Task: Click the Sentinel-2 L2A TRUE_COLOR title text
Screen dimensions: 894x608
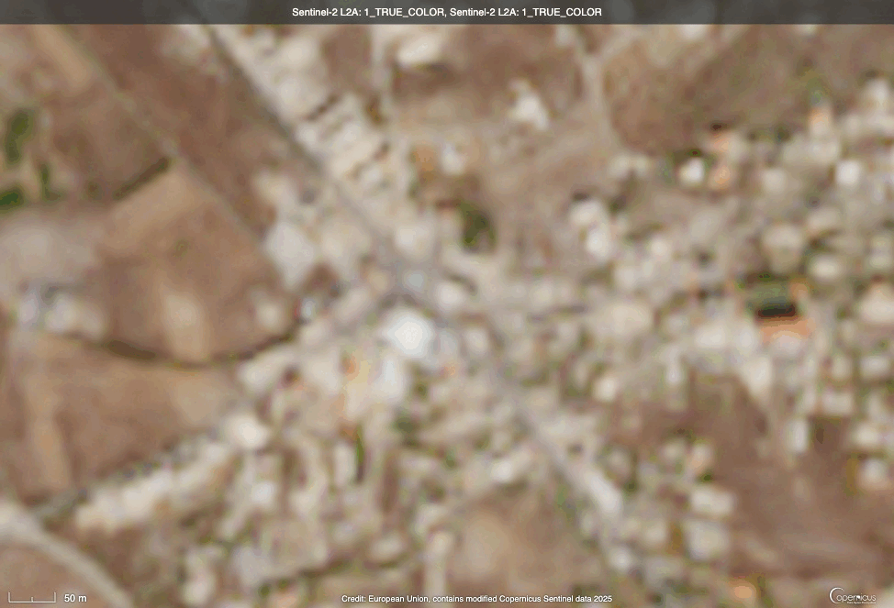Action: click(x=446, y=12)
